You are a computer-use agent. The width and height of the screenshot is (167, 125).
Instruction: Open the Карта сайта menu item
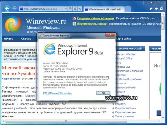coord(123,39)
